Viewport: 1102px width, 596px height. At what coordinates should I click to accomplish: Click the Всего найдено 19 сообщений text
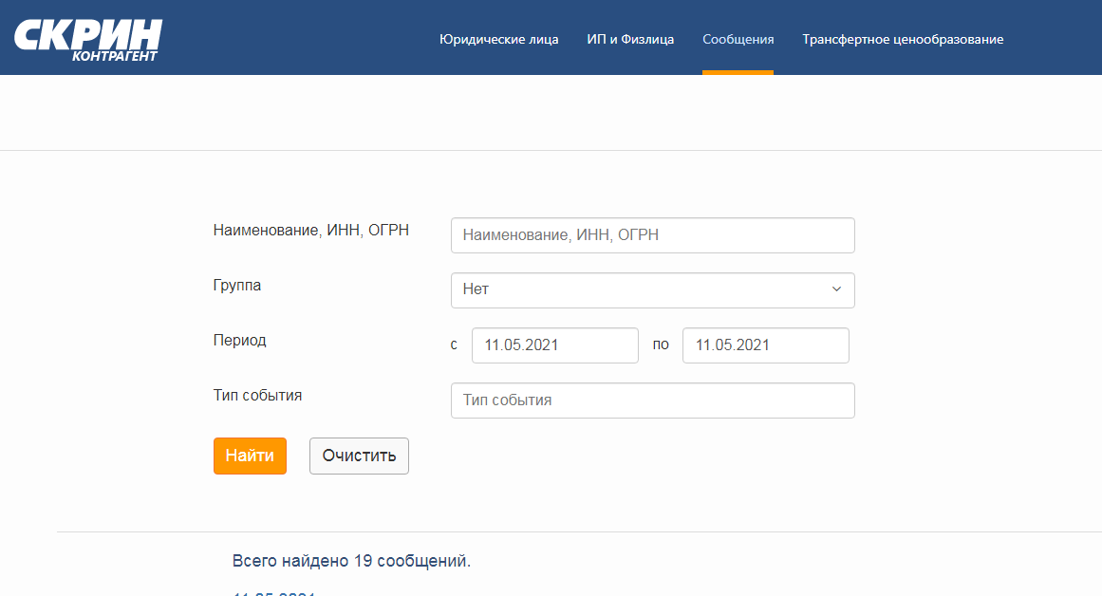pyautogui.click(x=351, y=561)
